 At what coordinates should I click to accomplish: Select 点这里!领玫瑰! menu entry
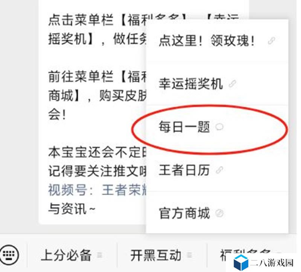(x=217, y=41)
